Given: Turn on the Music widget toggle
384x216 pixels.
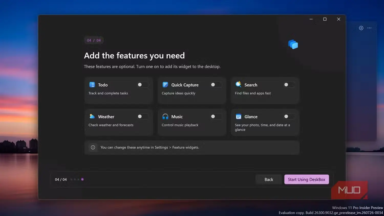Looking at the screenshot, I should pyautogui.click(x=216, y=116).
